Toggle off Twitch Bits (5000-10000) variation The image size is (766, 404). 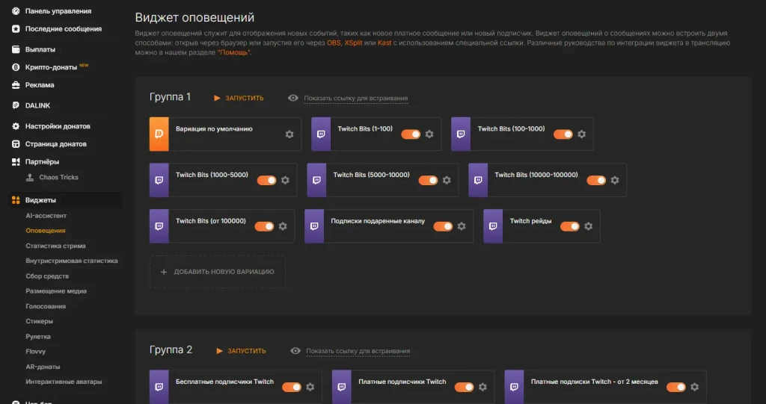coord(428,180)
